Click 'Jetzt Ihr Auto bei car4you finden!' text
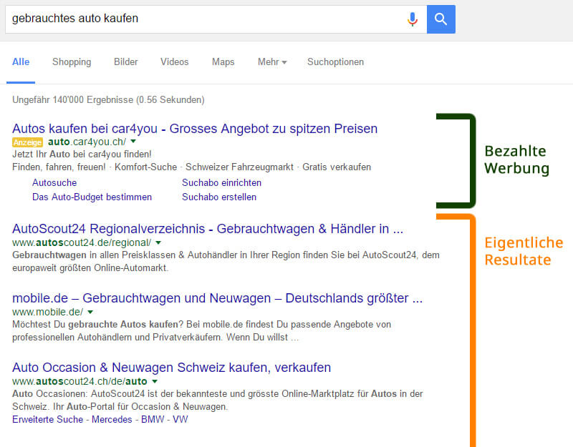Viewport: 573px width, 447px height. pyautogui.click(x=82, y=154)
